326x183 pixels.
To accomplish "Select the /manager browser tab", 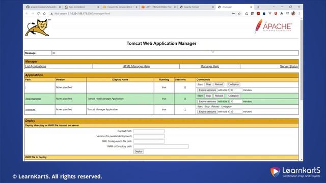I will (x=234, y=7).
